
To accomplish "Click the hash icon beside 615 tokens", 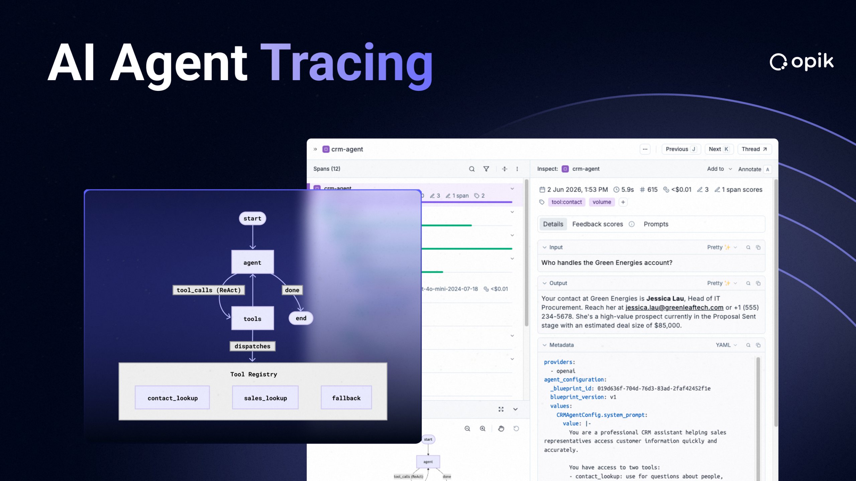I will pyautogui.click(x=642, y=190).
